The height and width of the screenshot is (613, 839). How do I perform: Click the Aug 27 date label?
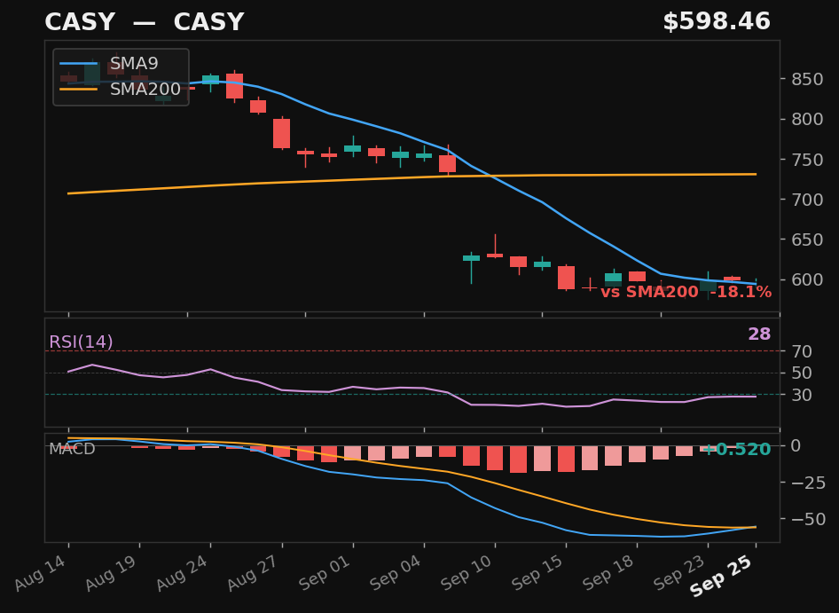[x=254, y=573]
